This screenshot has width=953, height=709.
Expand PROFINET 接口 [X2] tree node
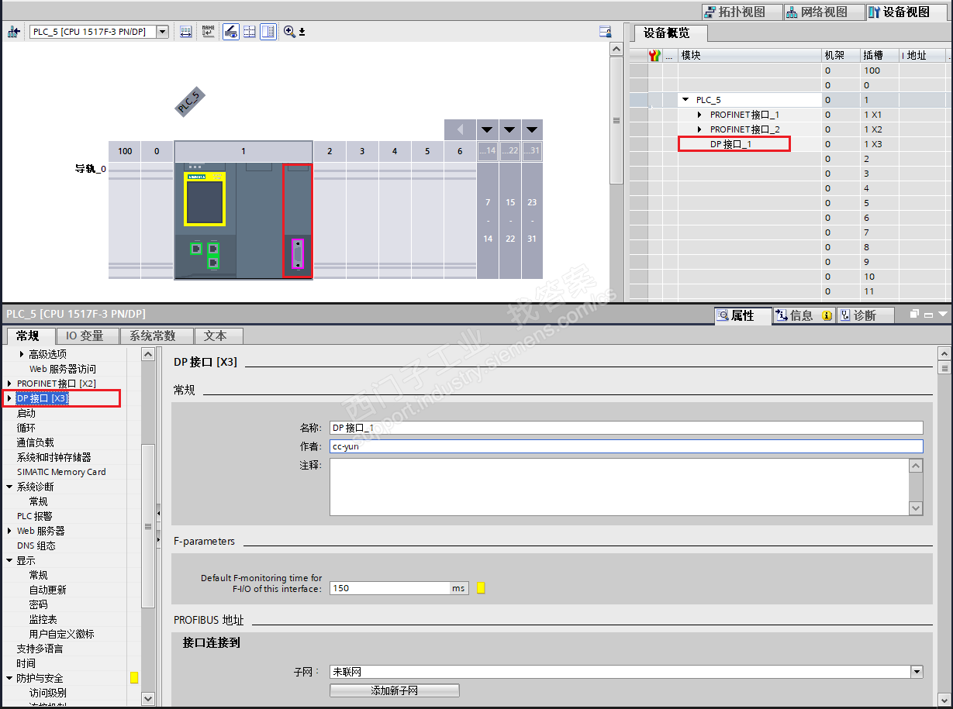[x=9, y=384]
